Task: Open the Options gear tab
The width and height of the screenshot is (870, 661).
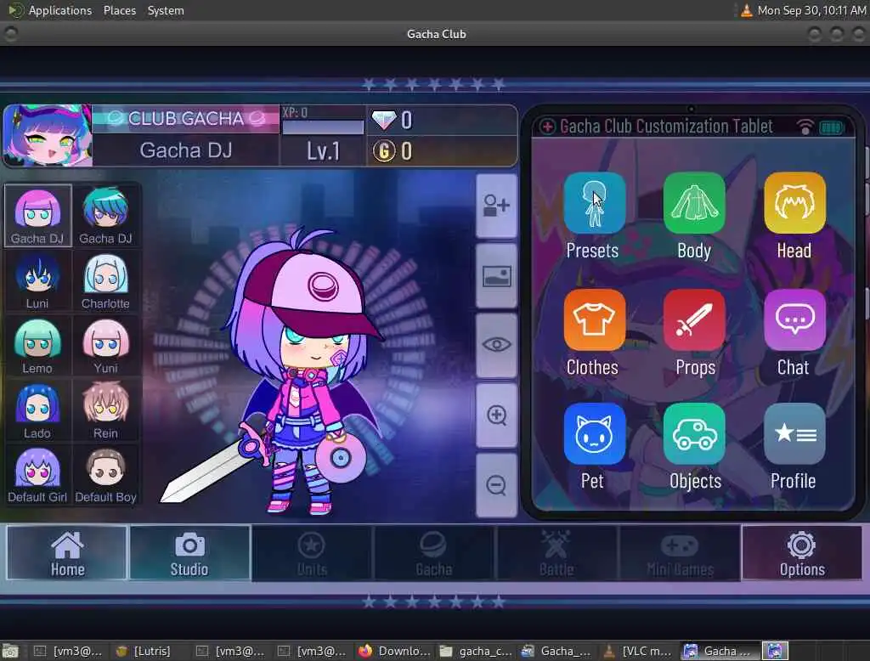Action: click(x=802, y=553)
